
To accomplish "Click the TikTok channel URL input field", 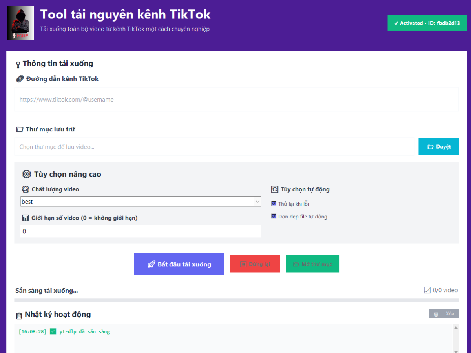I will pos(235,99).
